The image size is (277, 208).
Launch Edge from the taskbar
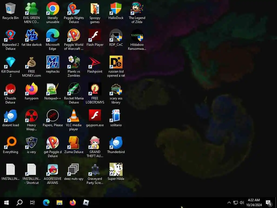click(46, 203)
